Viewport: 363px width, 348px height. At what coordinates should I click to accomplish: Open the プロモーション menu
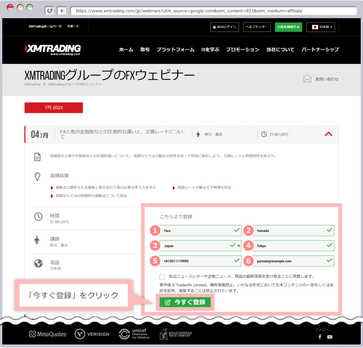coord(242,50)
